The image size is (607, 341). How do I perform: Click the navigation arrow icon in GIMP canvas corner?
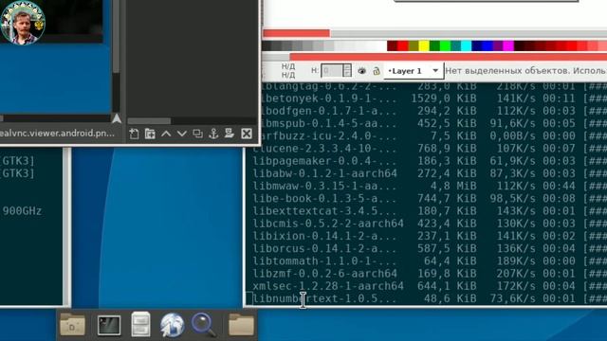click(116, 118)
